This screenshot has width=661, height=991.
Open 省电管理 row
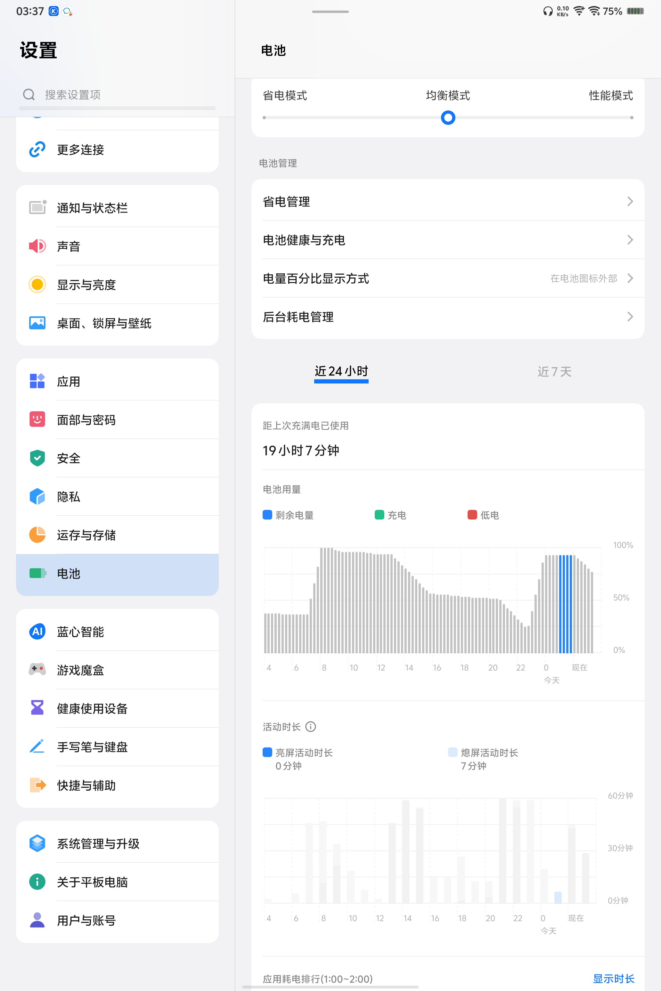click(448, 201)
